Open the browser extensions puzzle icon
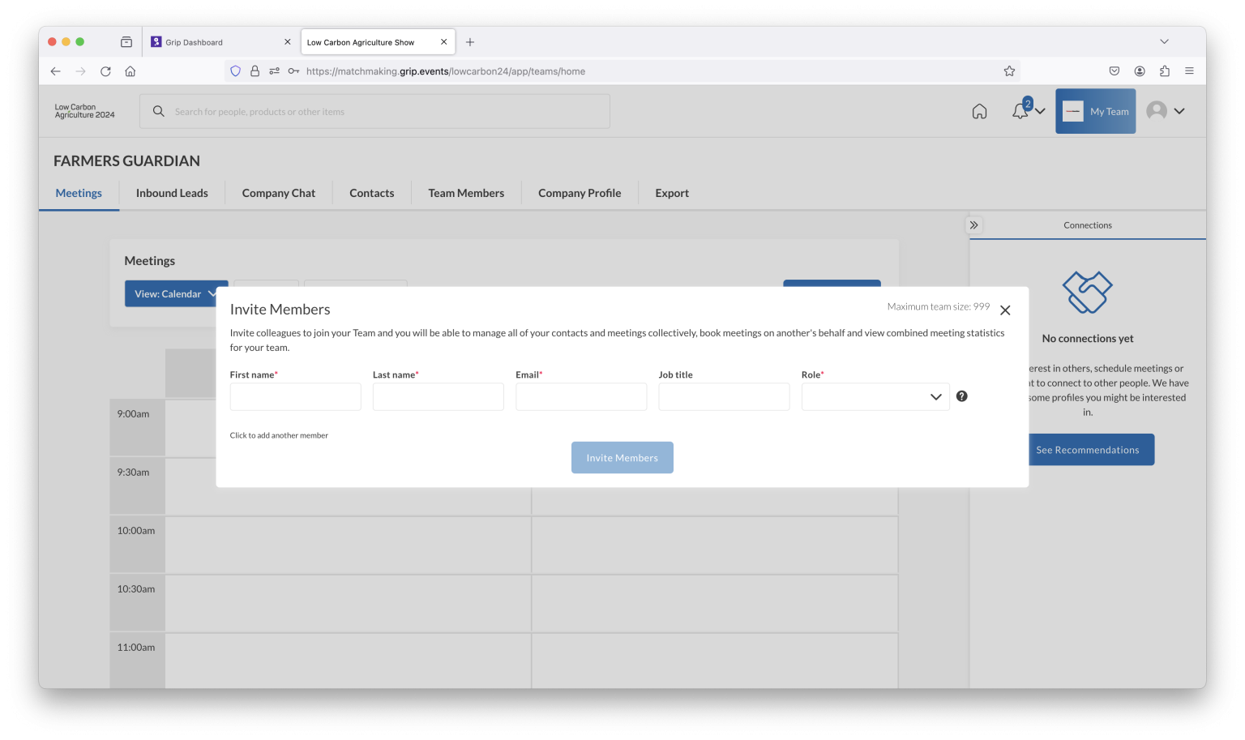The width and height of the screenshot is (1245, 740). click(1165, 71)
